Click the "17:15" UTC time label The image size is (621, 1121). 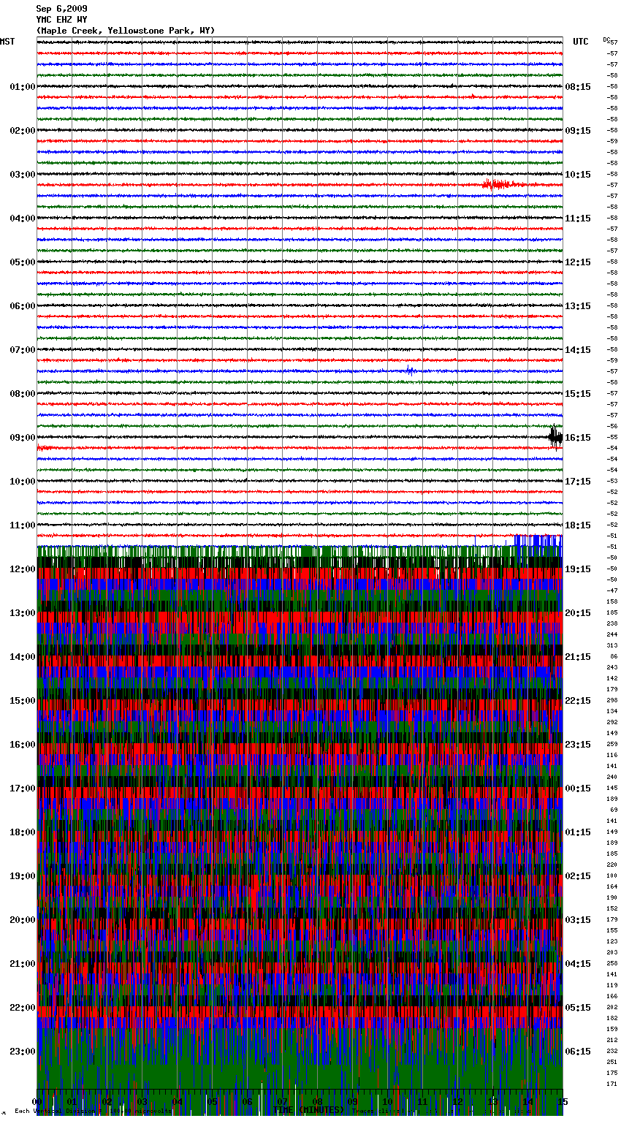(578, 482)
